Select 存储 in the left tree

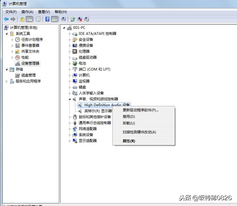tap(19, 69)
